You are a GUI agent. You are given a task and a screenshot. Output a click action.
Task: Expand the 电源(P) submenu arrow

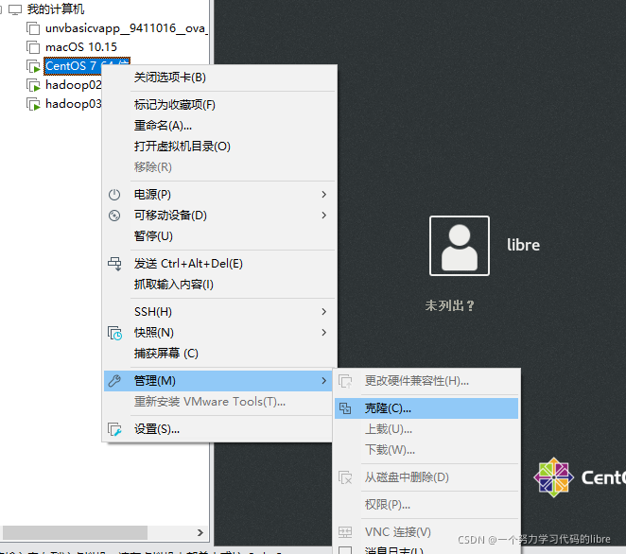point(323,195)
